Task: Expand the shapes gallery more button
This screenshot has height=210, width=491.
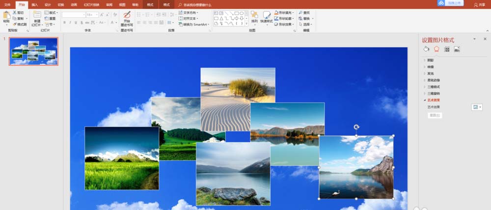Action: (x=246, y=24)
